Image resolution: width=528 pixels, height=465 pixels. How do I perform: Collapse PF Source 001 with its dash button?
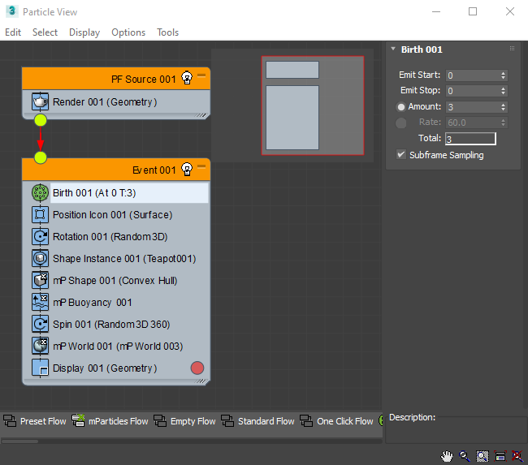[201, 75]
